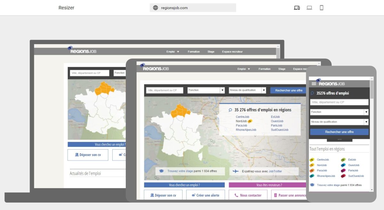Expand Fonction dropdown in phone preview
This screenshot has width=384, height=210.
(366, 112)
